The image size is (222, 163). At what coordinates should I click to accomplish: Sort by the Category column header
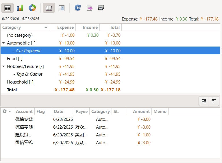coord(25,27)
